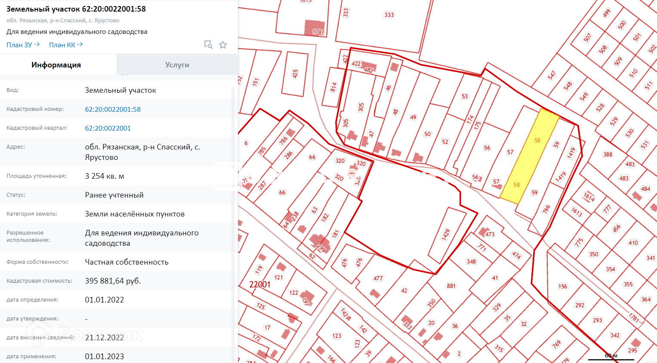Click parcel 46 on the map

point(389,88)
